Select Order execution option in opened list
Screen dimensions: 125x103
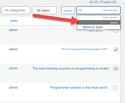[x=99, y=17]
